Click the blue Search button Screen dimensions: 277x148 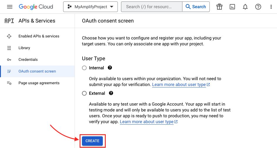(x=196, y=7)
